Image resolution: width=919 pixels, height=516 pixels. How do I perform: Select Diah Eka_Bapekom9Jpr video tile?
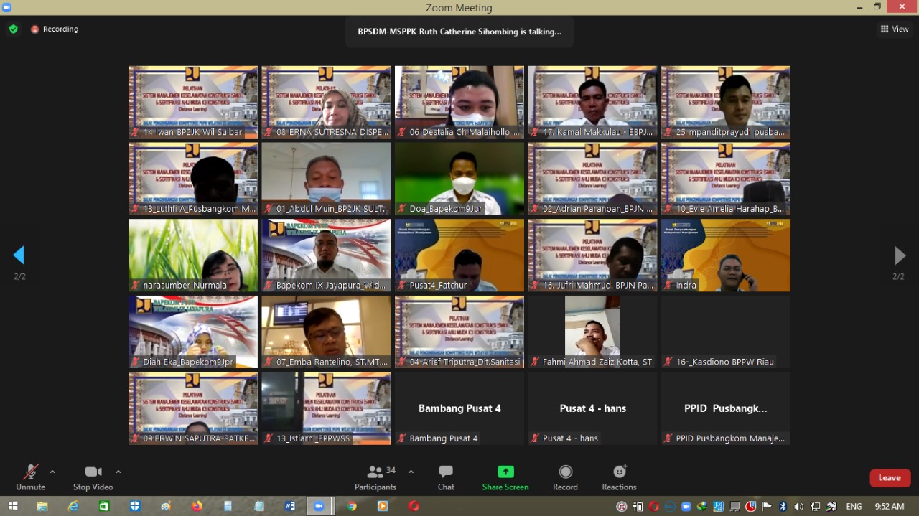click(193, 332)
